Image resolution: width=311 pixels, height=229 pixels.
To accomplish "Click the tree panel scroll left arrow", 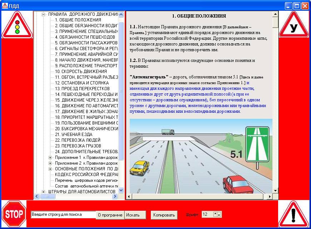I will 37,196.
